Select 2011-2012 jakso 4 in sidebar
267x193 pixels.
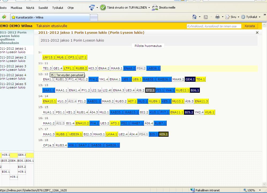pos(13,77)
